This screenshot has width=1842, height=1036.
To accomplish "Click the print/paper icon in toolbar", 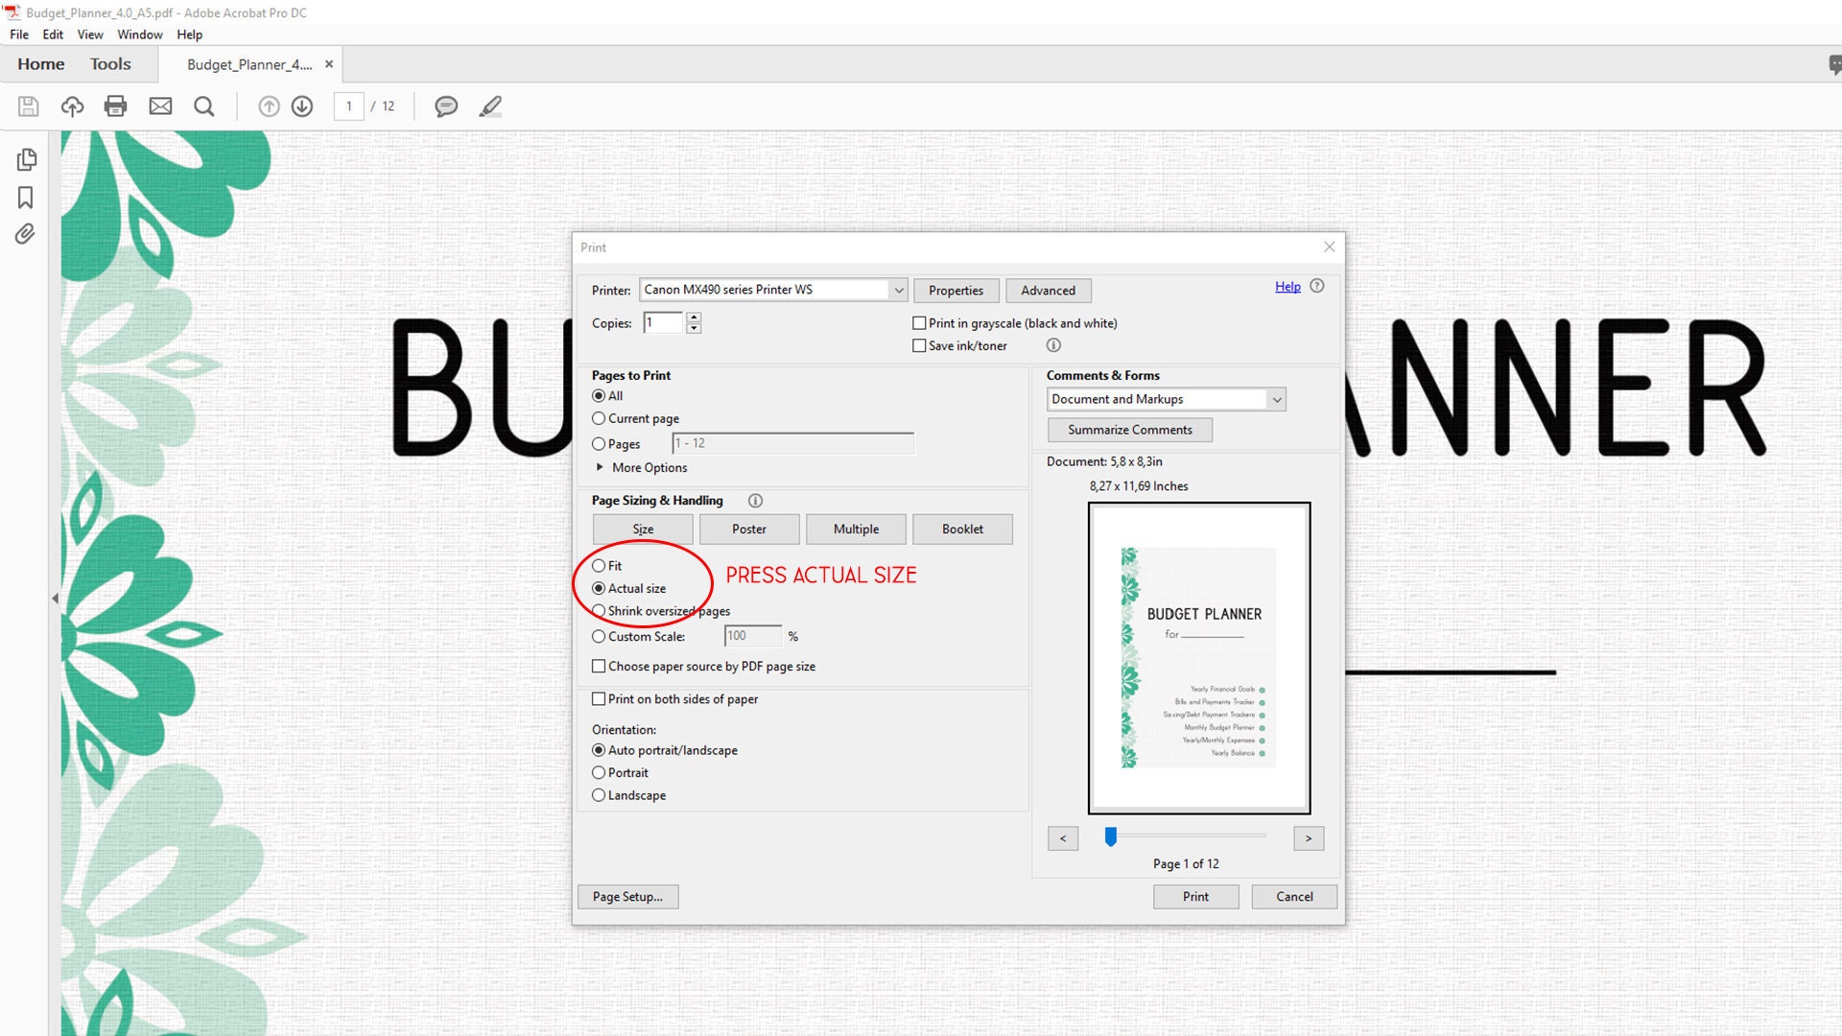I will click(x=115, y=106).
